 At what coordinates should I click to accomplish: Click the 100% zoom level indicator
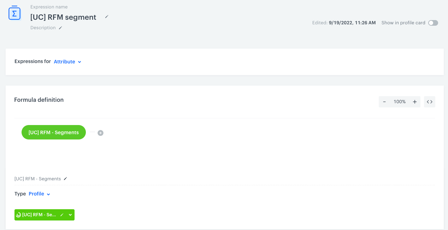[x=399, y=102]
